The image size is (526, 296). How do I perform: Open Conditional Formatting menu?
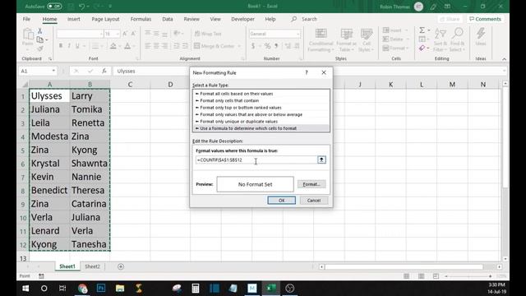[x=321, y=40]
